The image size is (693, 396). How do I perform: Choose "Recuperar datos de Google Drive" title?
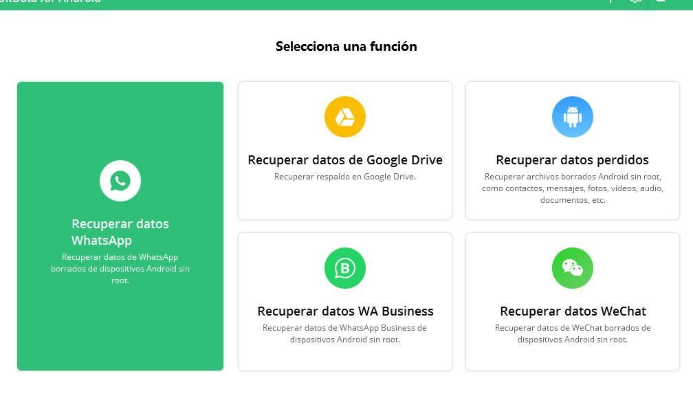[x=345, y=160]
